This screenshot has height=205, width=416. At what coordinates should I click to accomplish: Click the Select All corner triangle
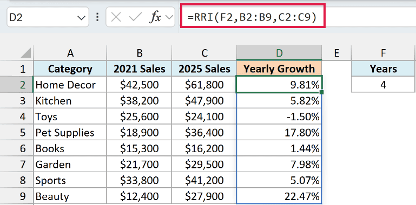26,53
